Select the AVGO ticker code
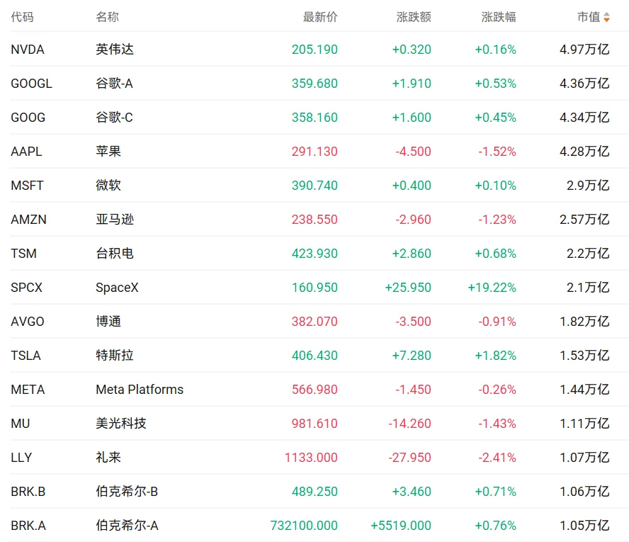Screen dimensions: 629x542 tap(28, 322)
